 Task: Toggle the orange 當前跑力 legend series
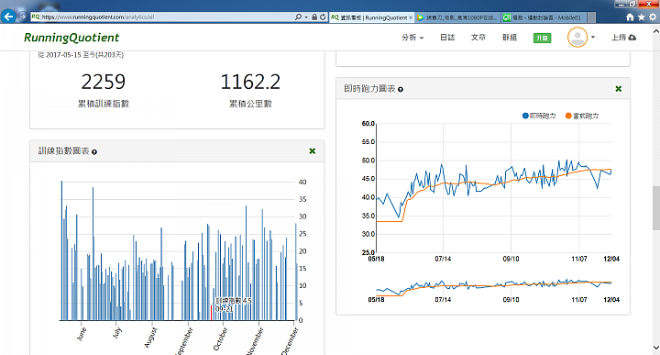pos(582,116)
